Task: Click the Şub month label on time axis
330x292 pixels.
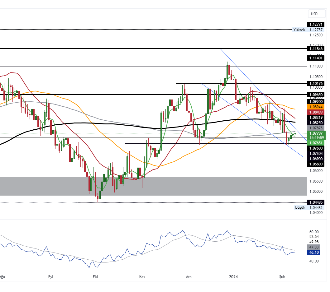Action: pos(282,276)
